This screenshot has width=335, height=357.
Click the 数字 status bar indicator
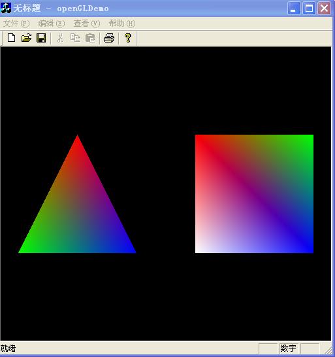pyautogui.click(x=288, y=348)
